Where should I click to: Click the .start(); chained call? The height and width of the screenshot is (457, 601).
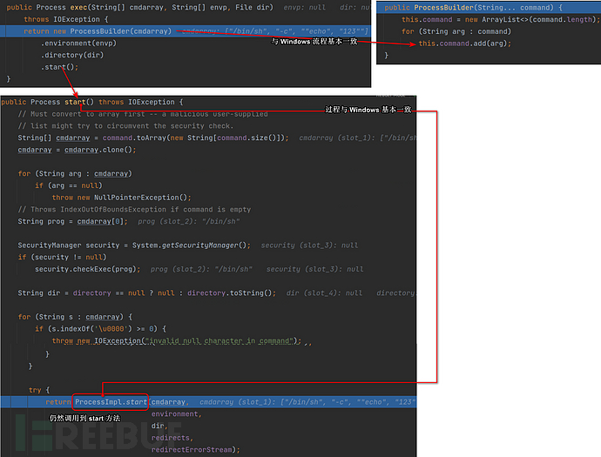59,66
